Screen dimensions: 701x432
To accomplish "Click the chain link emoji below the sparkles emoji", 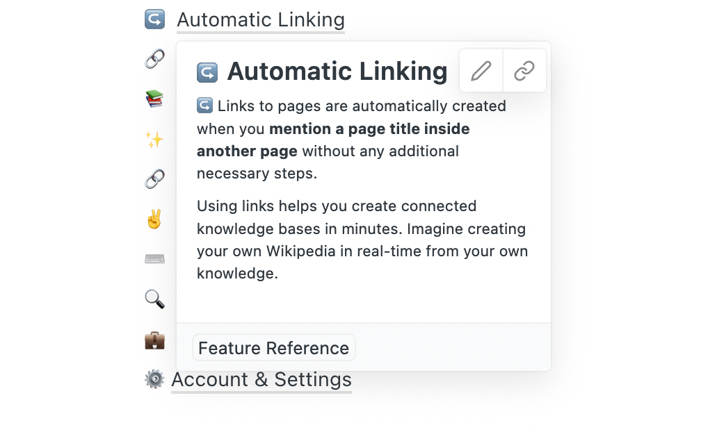I will click(154, 179).
